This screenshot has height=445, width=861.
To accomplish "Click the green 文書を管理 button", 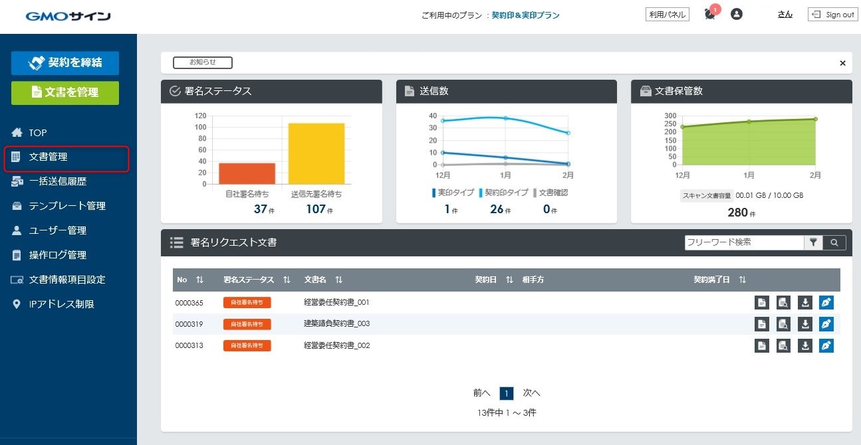I will [65, 93].
